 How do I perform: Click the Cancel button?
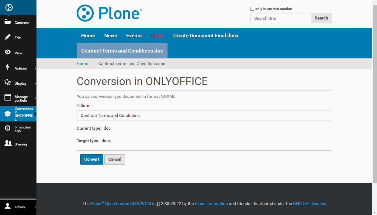click(x=115, y=159)
